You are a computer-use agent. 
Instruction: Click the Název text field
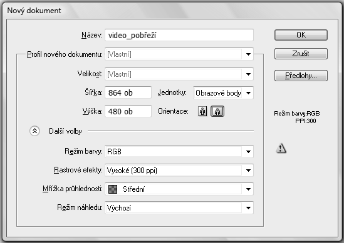[x=179, y=35]
